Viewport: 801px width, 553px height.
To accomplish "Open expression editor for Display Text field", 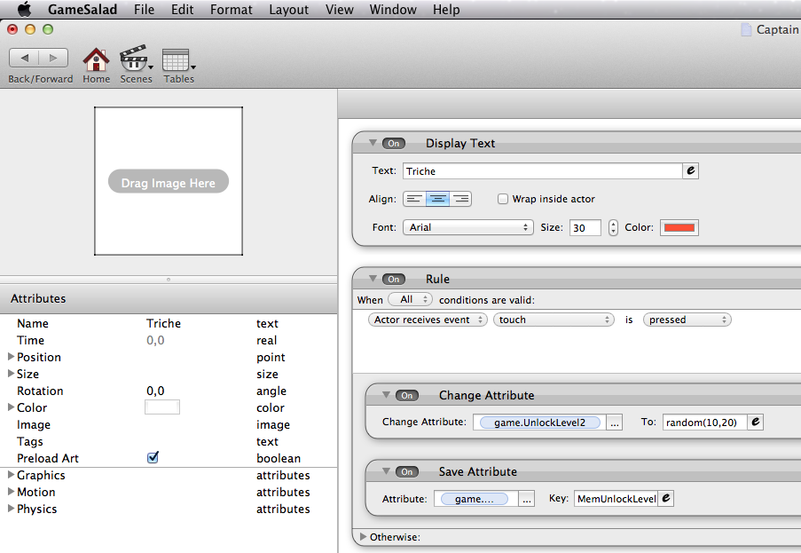I will pos(691,171).
